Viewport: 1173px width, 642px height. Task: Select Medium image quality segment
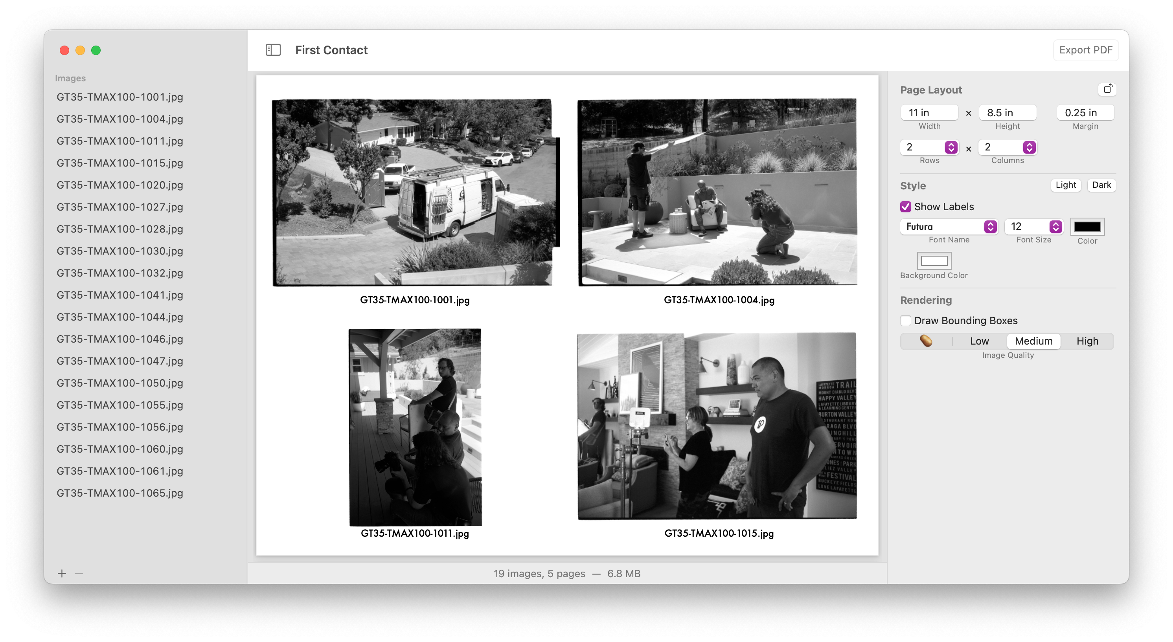coord(1033,341)
